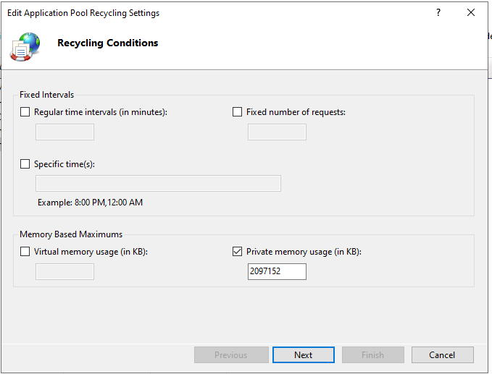Viewport: 492px width, 374px height.
Task: Uncheck Private memory usage checkbox
Action: pyautogui.click(x=237, y=252)
